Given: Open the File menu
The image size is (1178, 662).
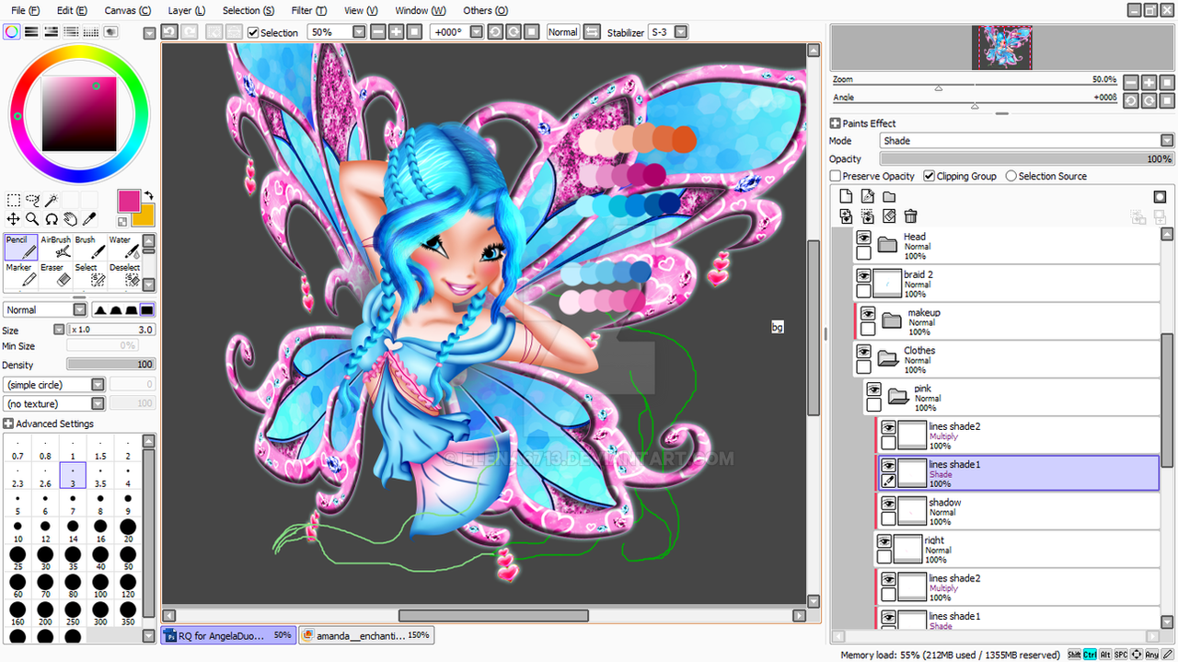Looking at the screenshot, I should point(25,10).
